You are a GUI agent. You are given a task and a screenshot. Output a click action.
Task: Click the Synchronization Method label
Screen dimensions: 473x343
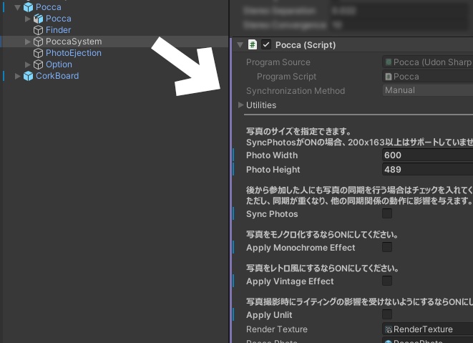[296, 91]
